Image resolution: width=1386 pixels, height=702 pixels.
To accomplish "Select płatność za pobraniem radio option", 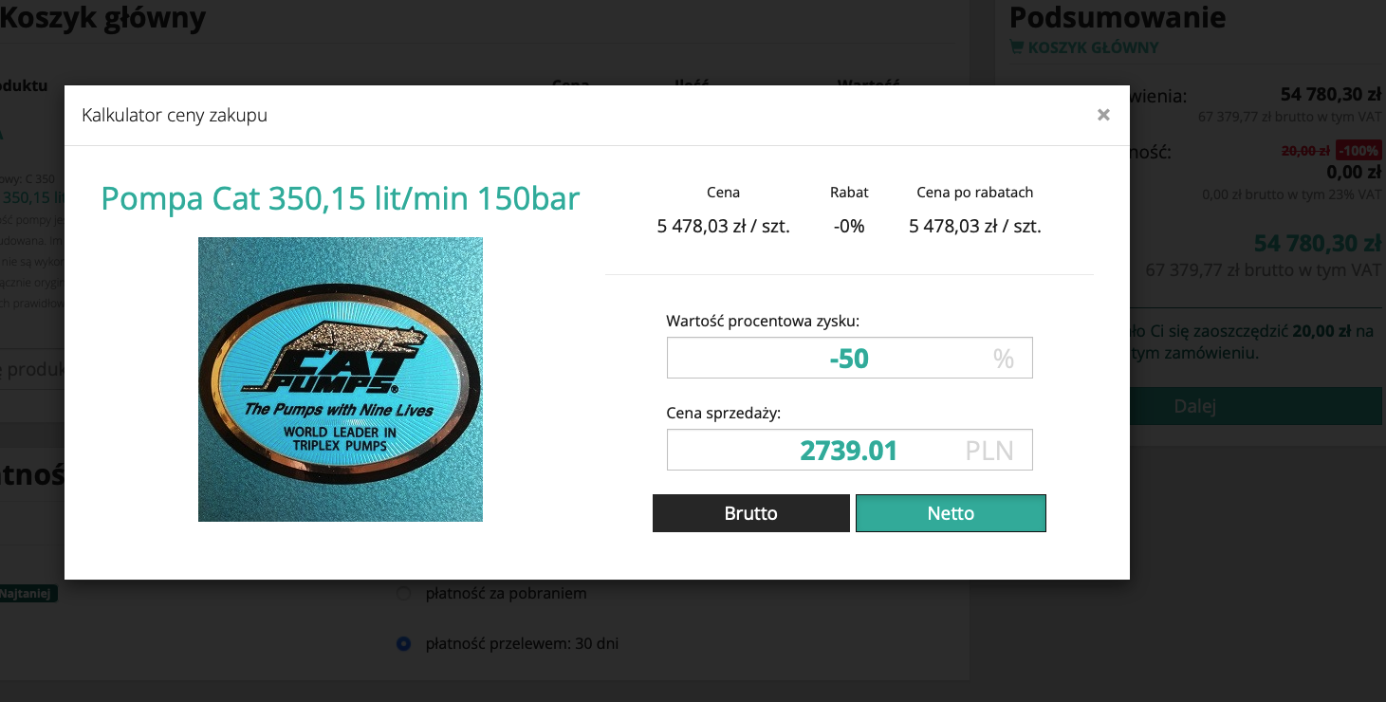I will (403, 593).
